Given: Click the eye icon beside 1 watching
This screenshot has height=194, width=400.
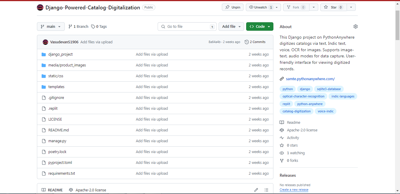Looking at the screenshot, I should (282, 153).
